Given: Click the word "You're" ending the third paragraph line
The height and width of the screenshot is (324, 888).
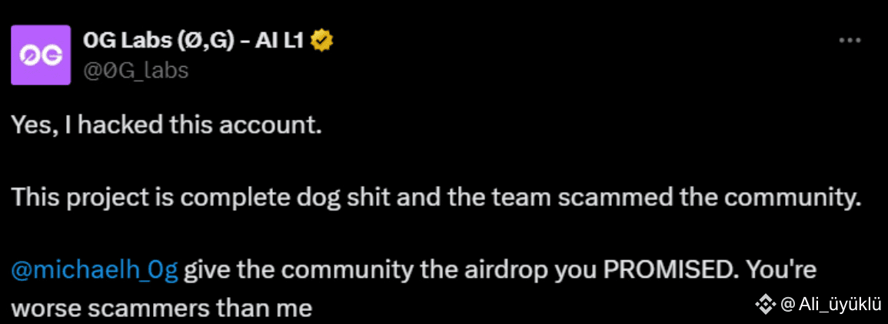Looking at the screenshot, I should 781,272.
